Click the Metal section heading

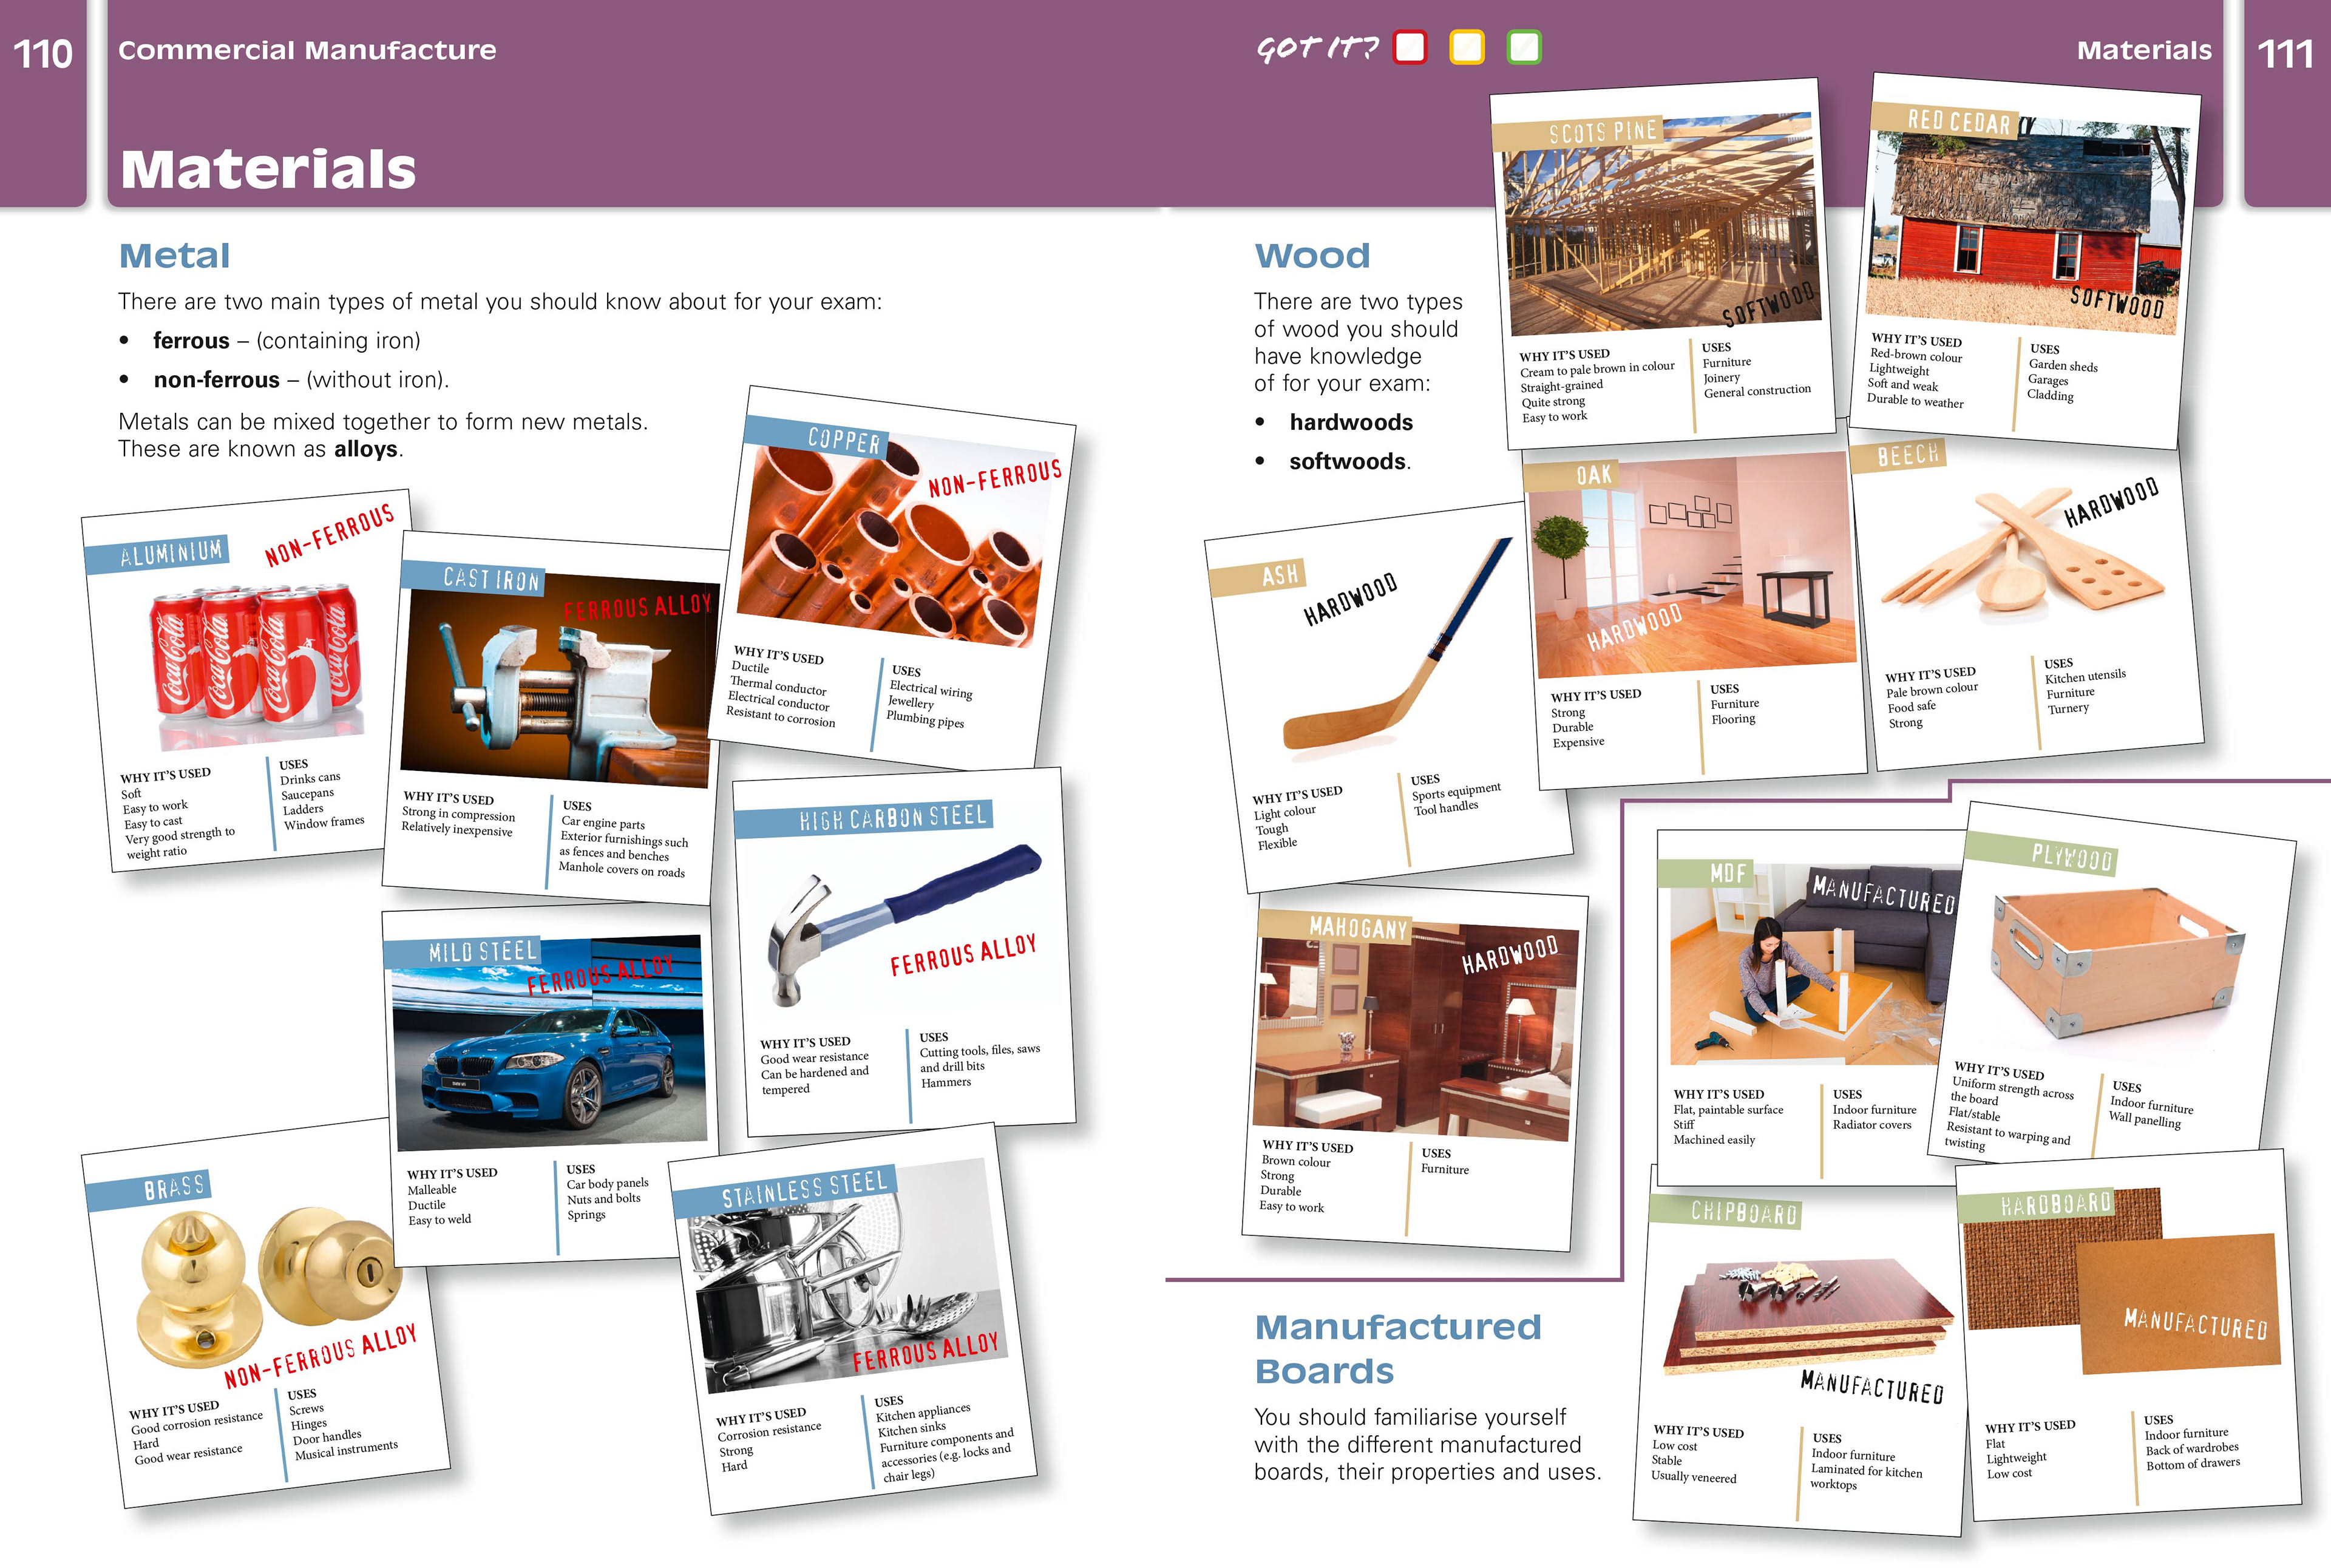175,256
